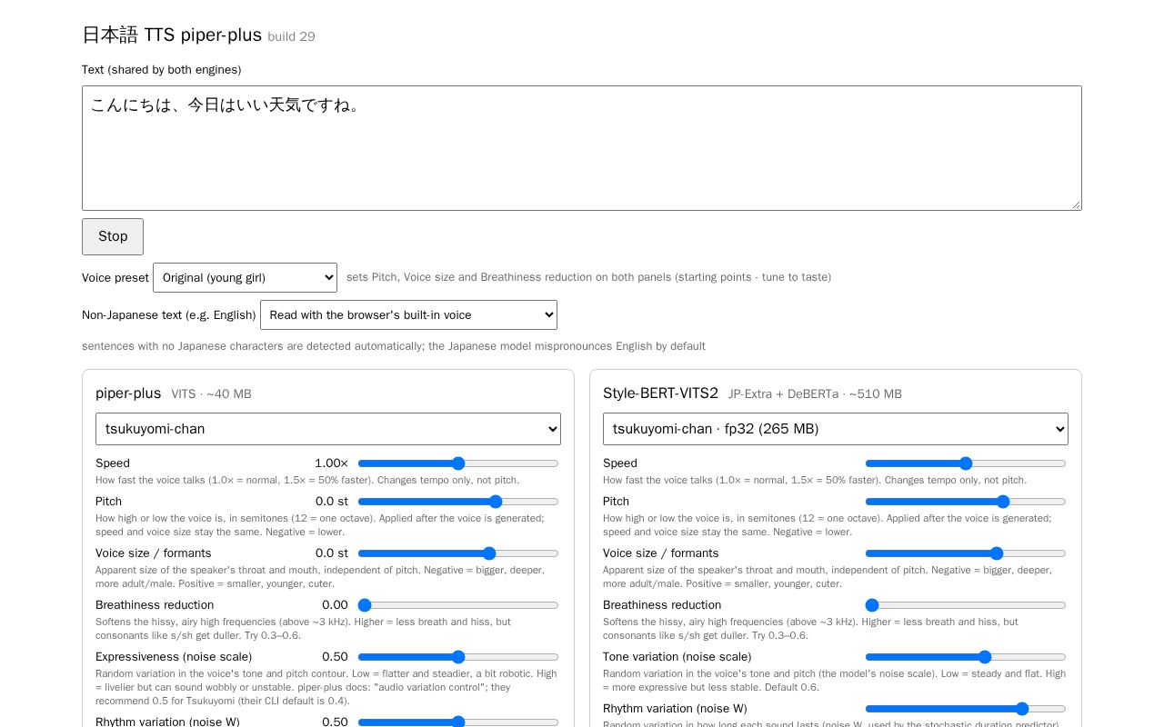
Task: Click the piper-plus Voice size value "0.0 st"
Action: (x=332, y=553)
